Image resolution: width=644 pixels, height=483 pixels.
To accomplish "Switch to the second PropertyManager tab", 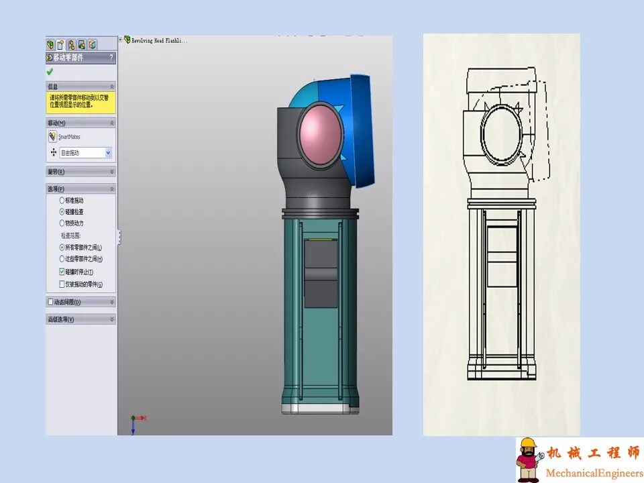I will click(x=62, y=45).
